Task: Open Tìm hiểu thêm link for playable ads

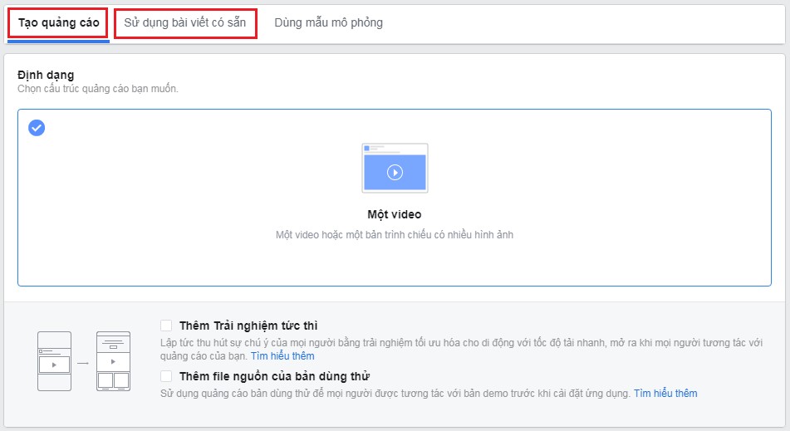Action: click(665, 393)
